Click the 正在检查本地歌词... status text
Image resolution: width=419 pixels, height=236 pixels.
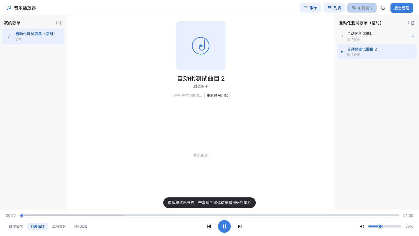coord(187,96)
